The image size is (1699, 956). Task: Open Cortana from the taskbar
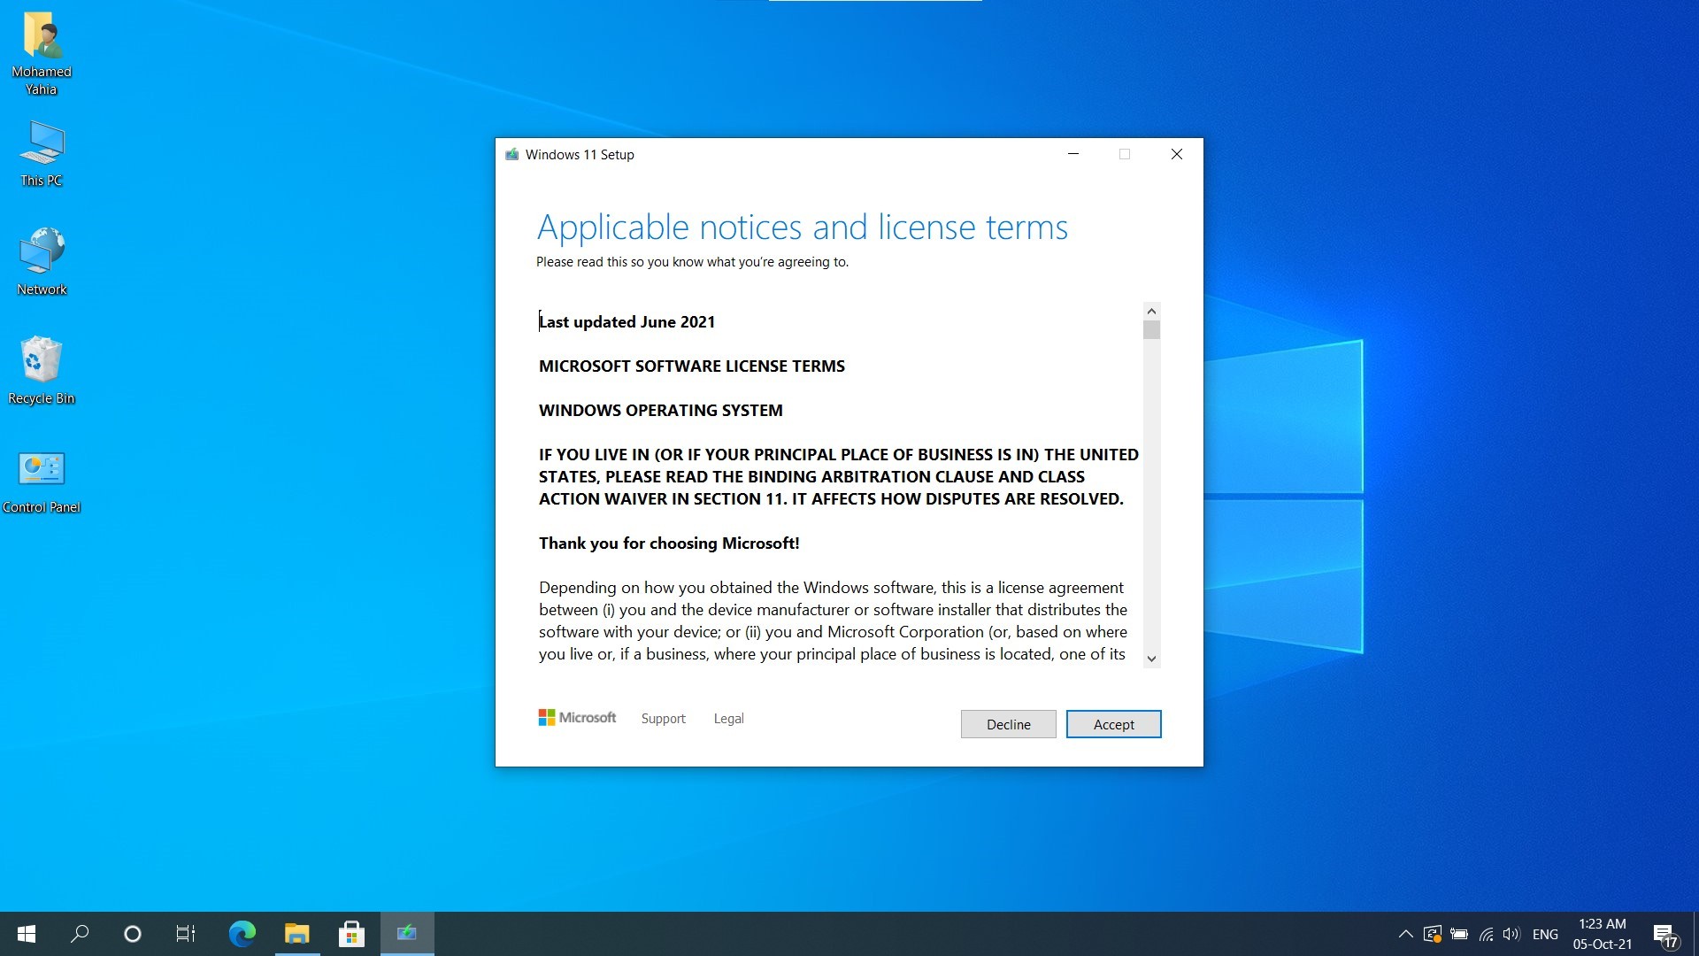click(133, 934)
